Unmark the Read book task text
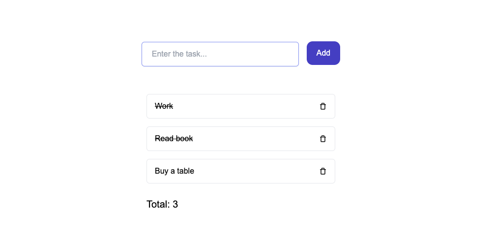 tap(174, 139)
